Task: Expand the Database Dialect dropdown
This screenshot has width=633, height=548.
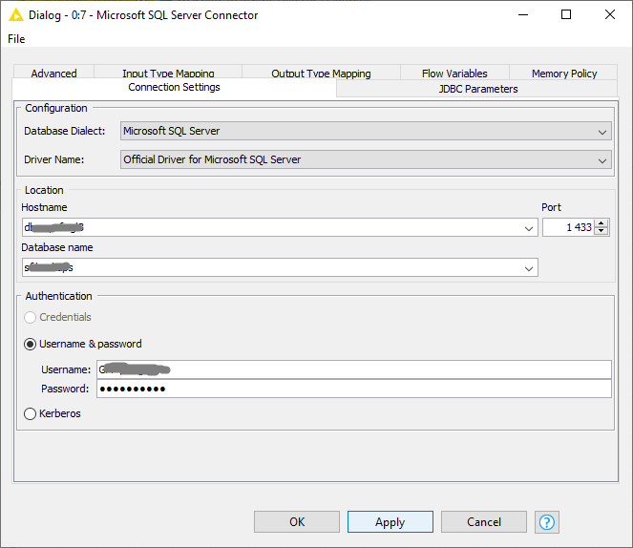Action: 601,132
